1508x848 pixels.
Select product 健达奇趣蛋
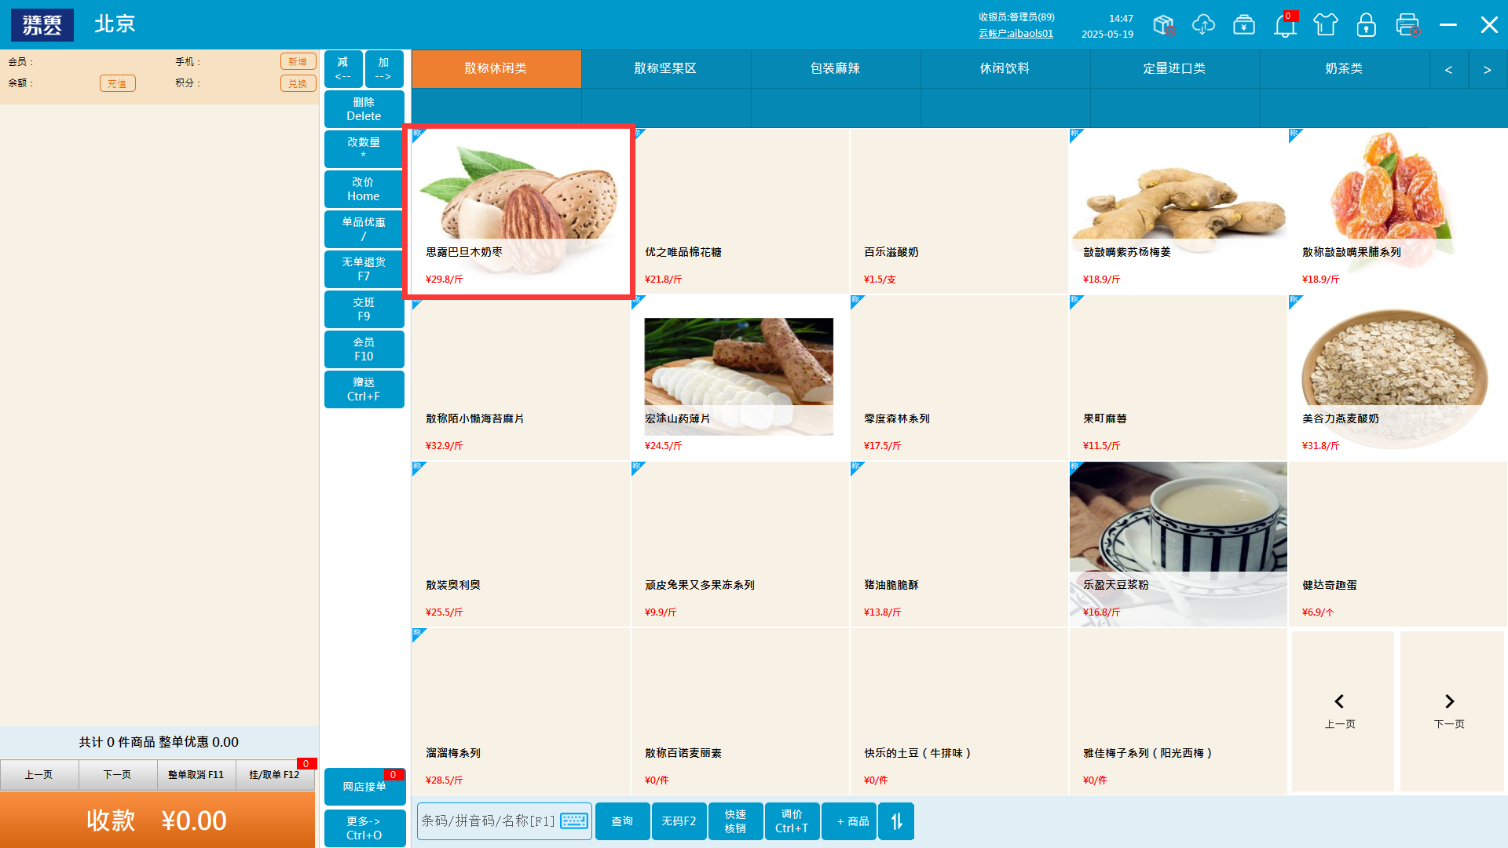(x=1398, y=544)
